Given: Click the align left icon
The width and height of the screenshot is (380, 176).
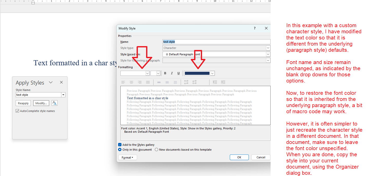Looking at the screenshot, I should [123, 82].
